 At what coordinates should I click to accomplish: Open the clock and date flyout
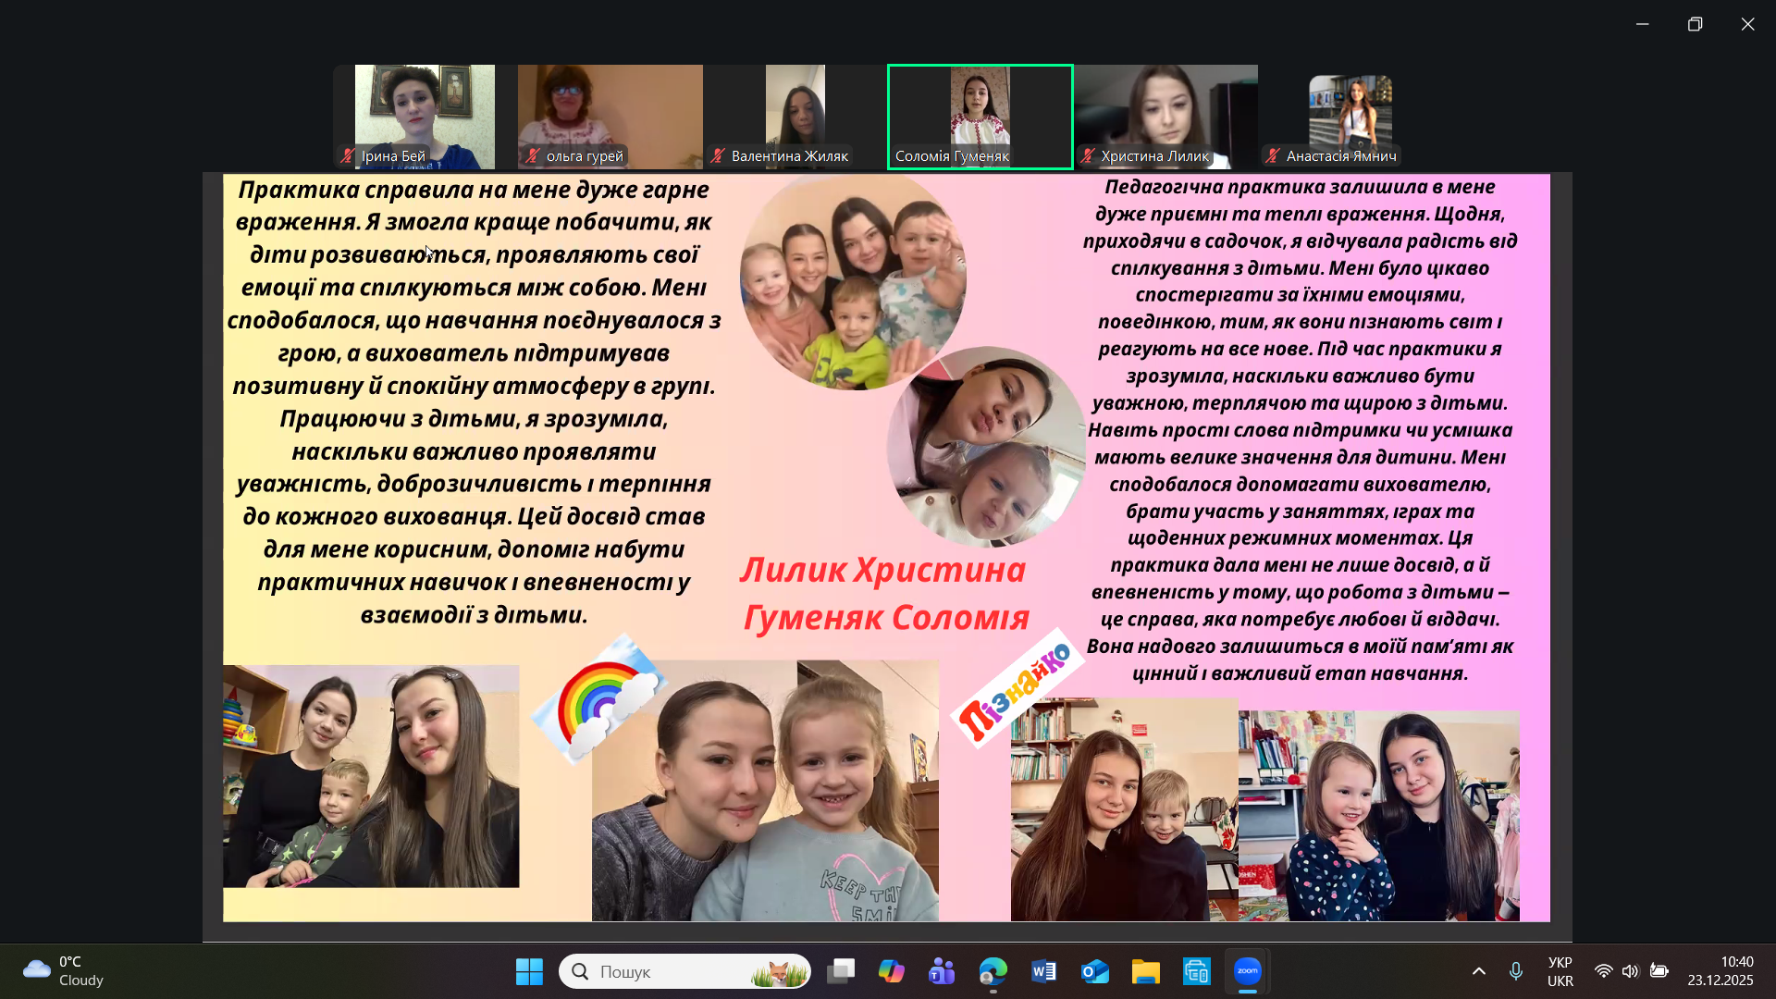coord(1720,971)
